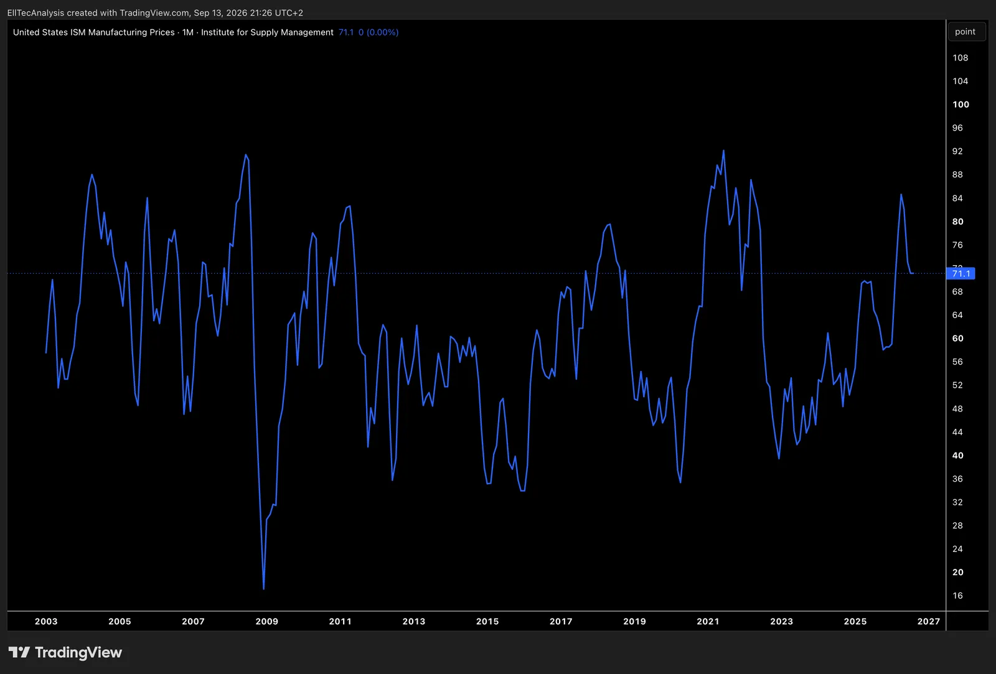This screenshot has width=996, height=674.
Task: Click the 96 level on price axis
Action: pos(957,128)
